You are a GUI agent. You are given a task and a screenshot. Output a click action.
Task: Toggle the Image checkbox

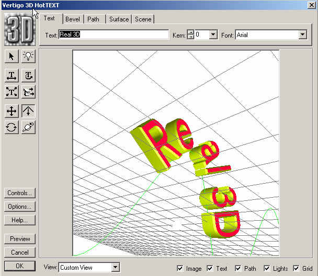[x=180, y=269]
